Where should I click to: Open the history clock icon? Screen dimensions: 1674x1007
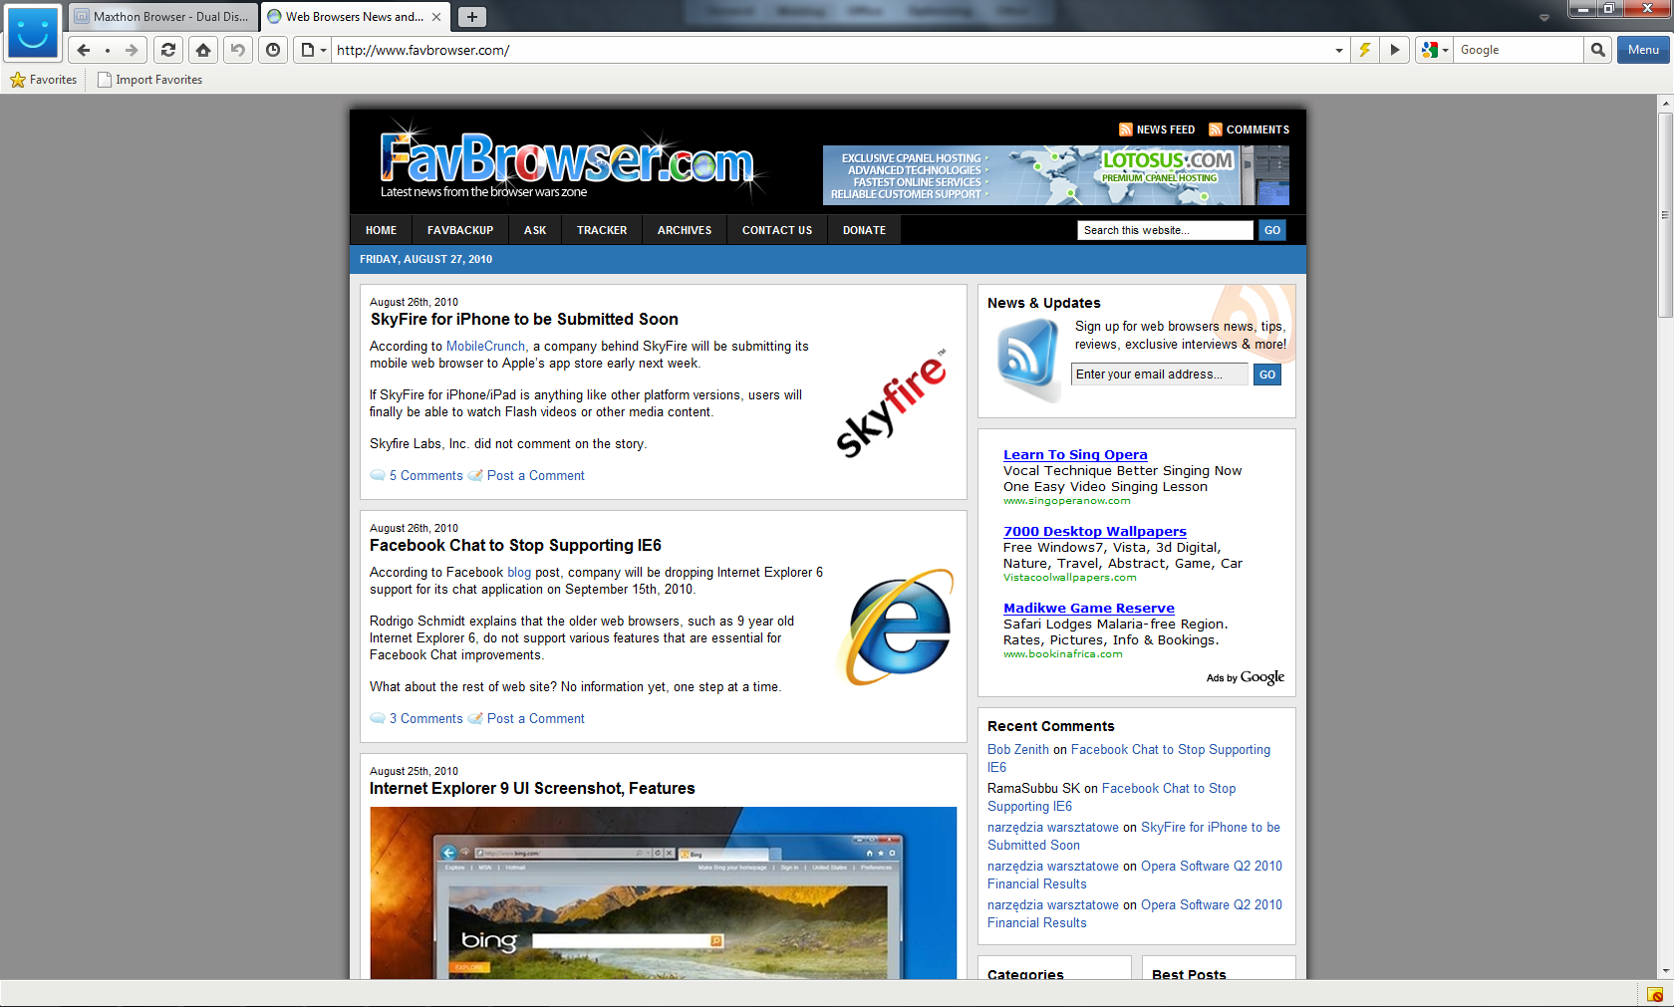tap(273, 50)
